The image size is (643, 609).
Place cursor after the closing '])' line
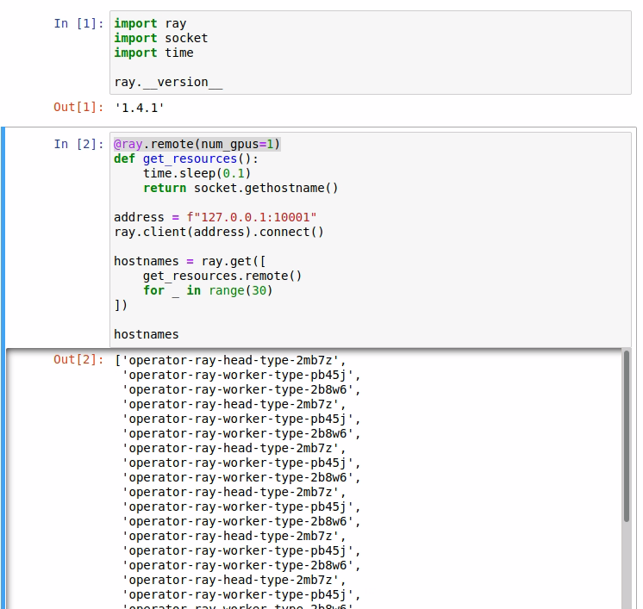tap(121, 305)
